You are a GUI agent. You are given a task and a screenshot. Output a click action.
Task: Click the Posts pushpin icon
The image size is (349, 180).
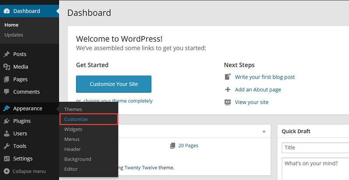coord(7,54)
